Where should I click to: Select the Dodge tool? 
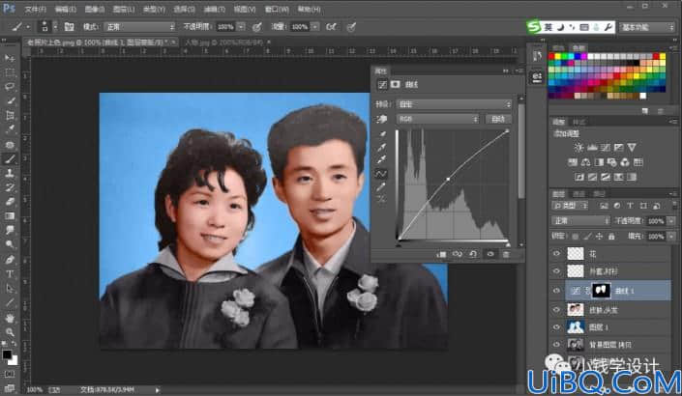[x=9, y=244]
